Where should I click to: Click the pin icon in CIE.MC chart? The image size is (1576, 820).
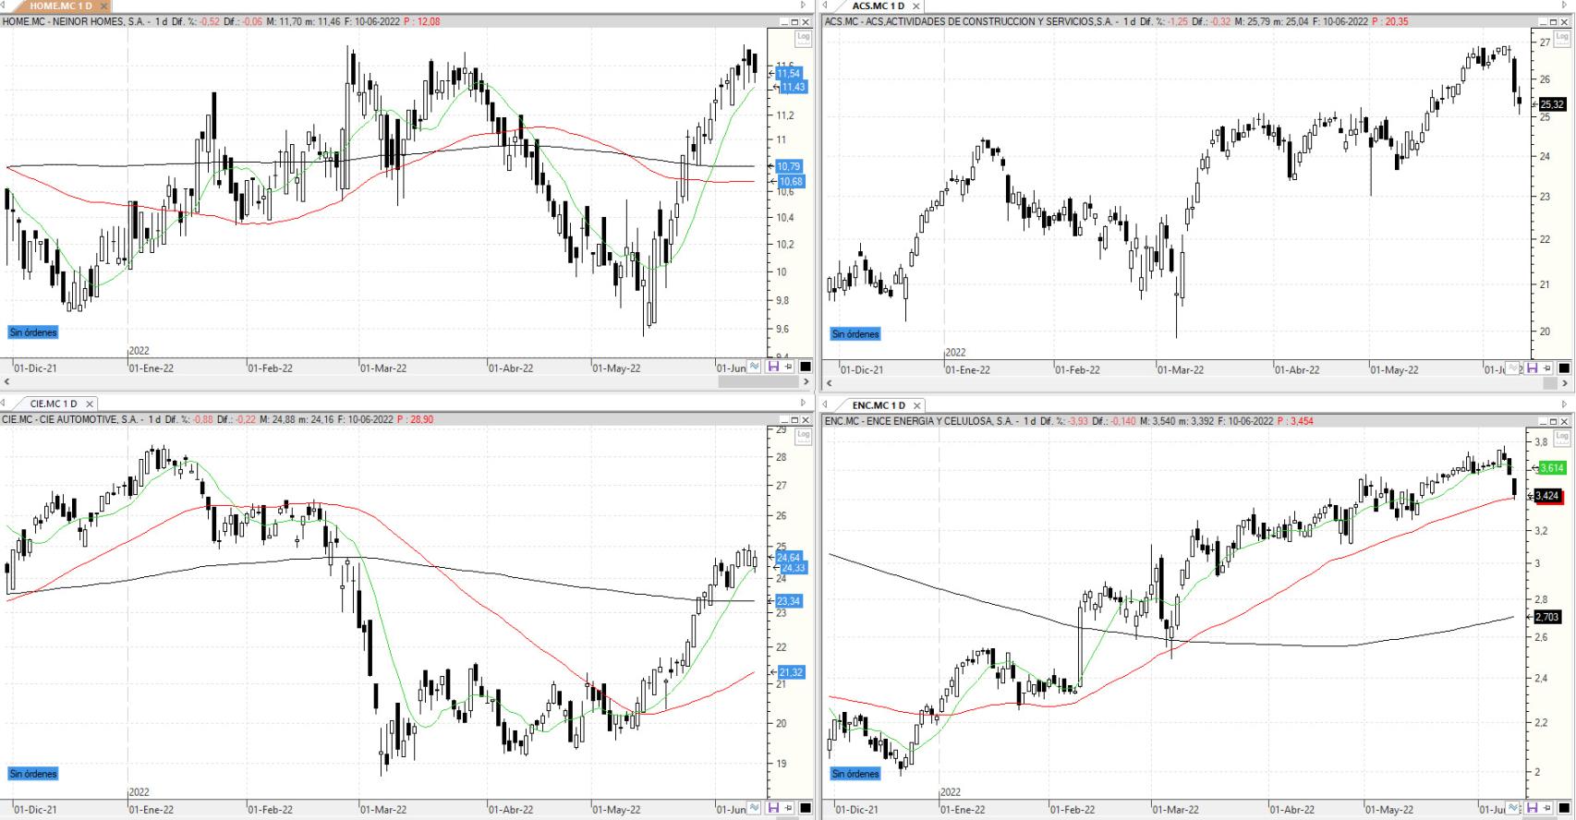[788, 809]
